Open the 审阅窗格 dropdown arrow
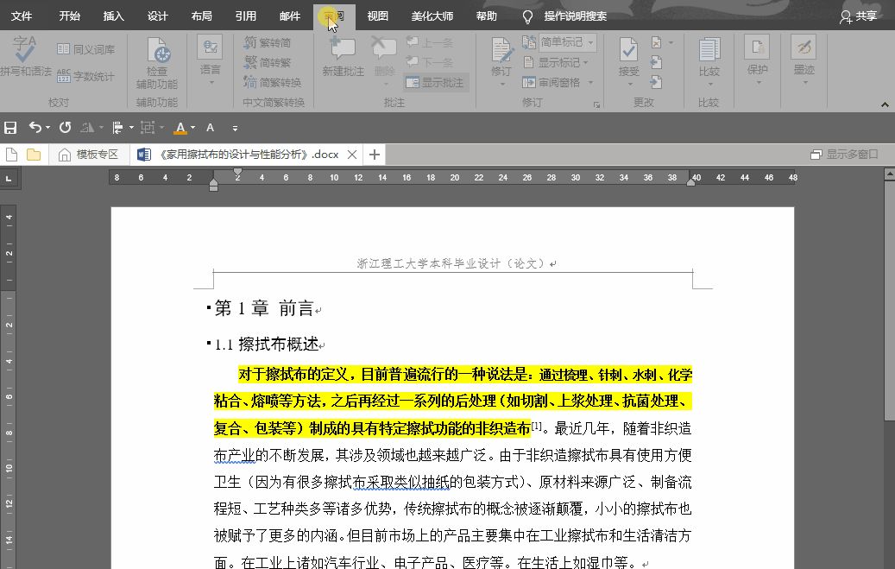895x569 pixels. 590,82
